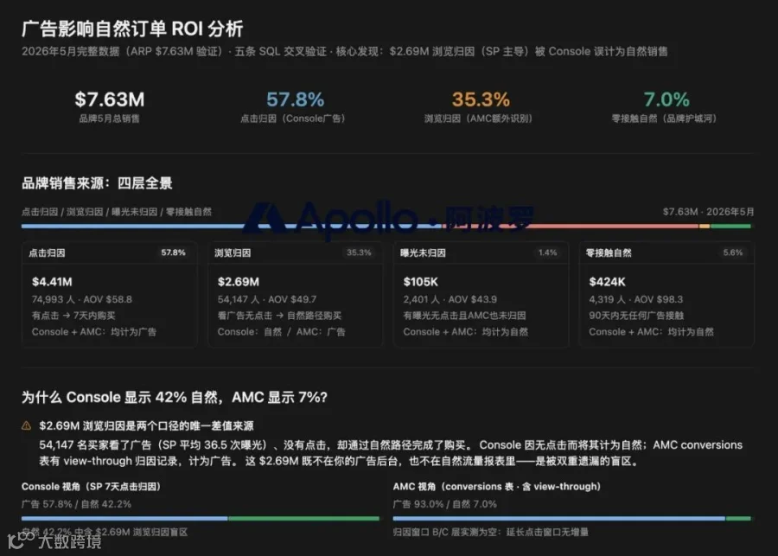Click the green end segment of the four-layer bar
Image resolution: width=778 pixels, height=556 pixels.
[x=730, y=227]
